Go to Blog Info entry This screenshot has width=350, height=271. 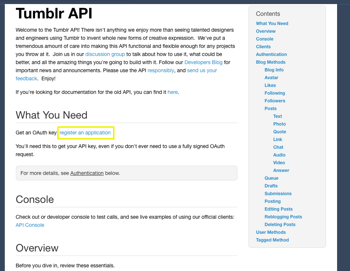click(274, 70)
